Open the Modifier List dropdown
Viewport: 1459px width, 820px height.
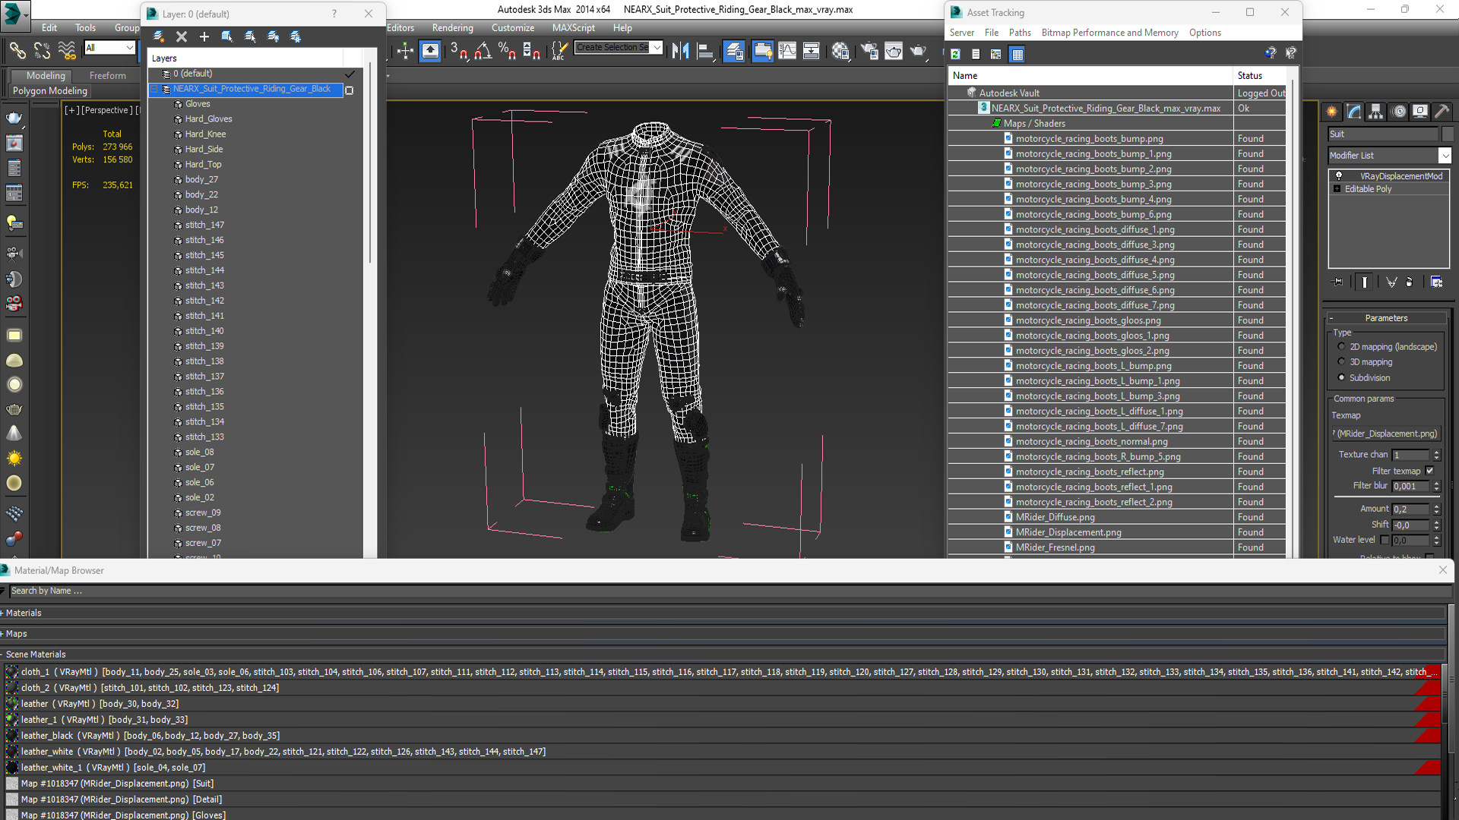pos(1445,155)
